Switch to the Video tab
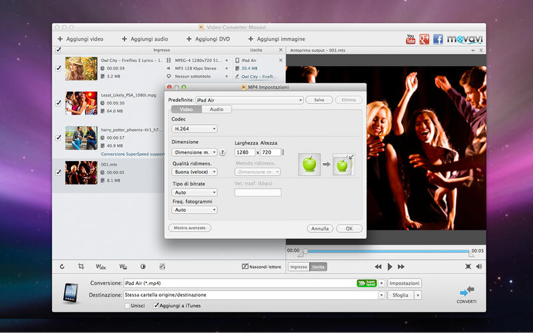 pyautogui.click(x=187, y=109)
